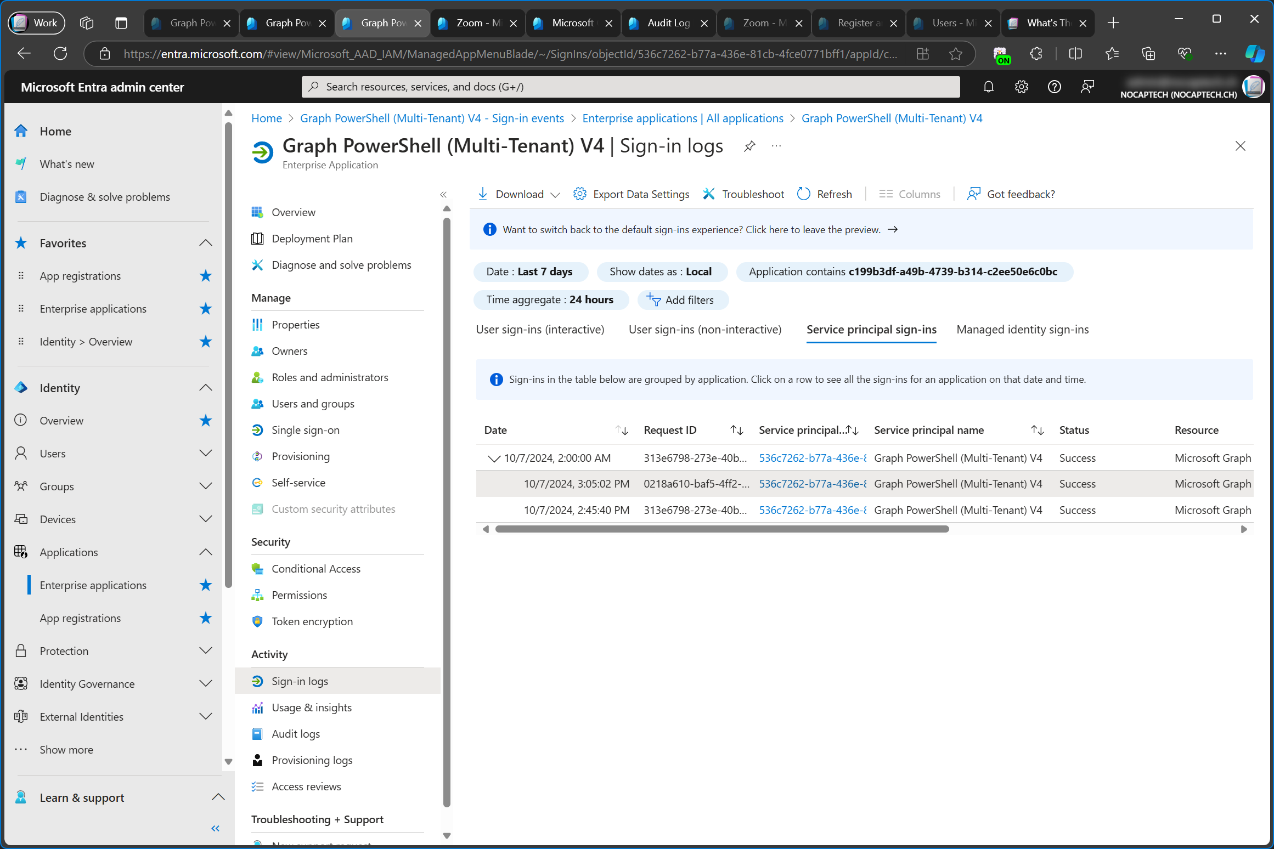Select Service principal sign-ins tab

pyautogui.click(x=871, y=330)
